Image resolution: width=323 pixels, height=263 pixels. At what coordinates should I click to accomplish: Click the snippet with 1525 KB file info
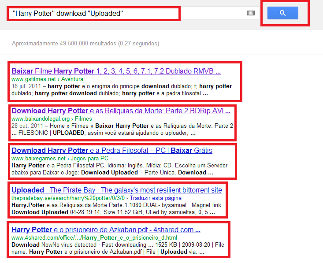(x=118, y=248)
